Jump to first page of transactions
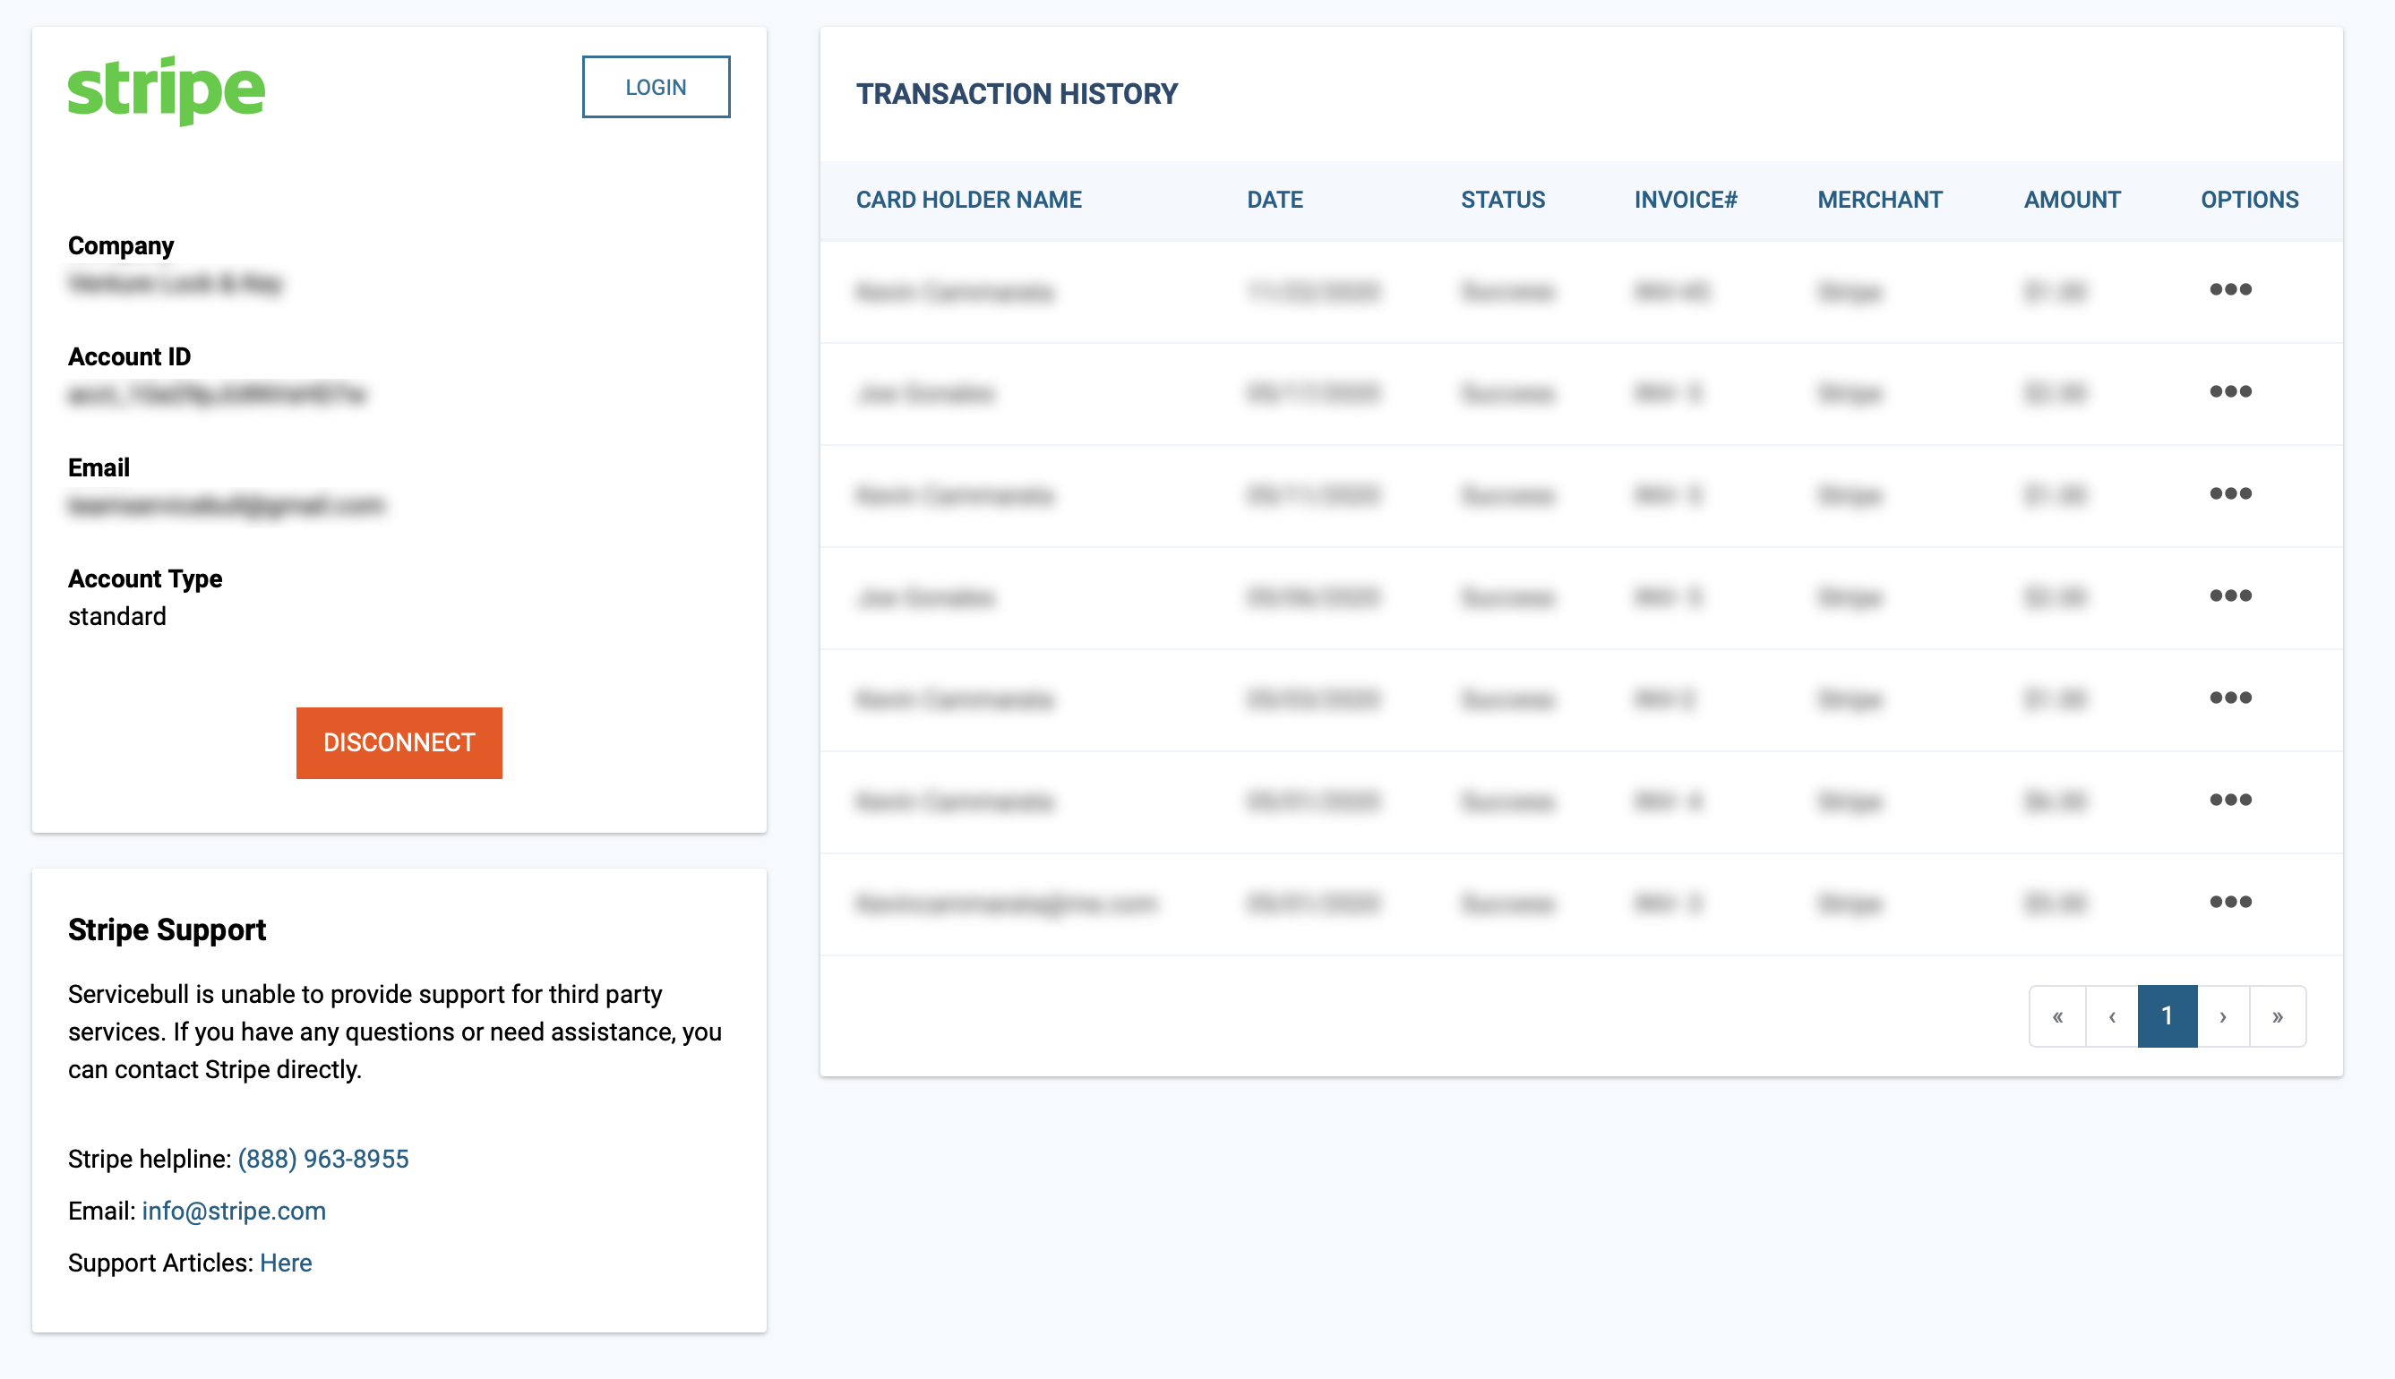The height and width of the screenshot is (1379, 2395). click(2058, 1016)
